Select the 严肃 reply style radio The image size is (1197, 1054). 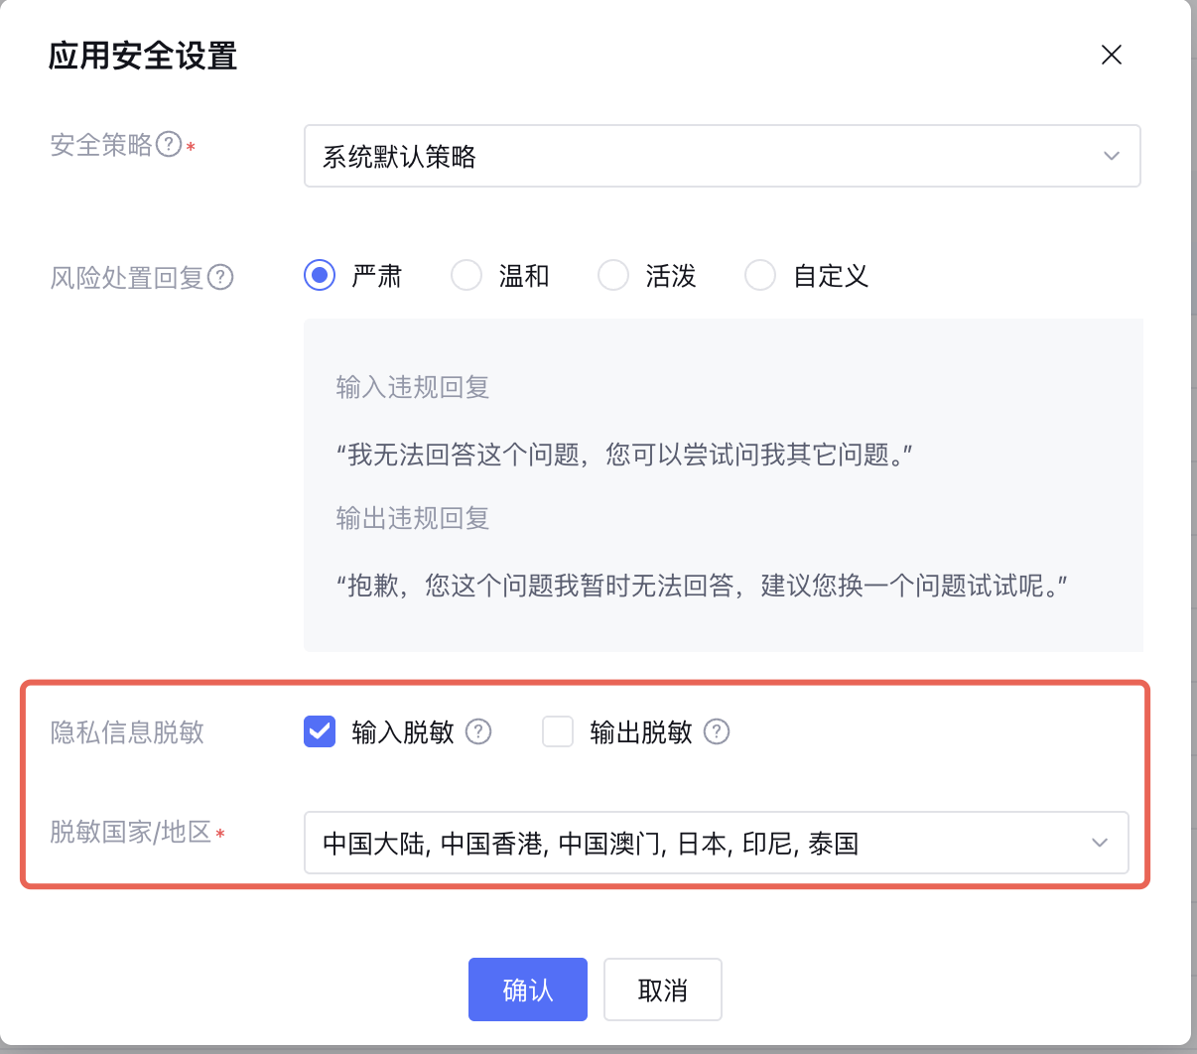click(x=320, y=275)
